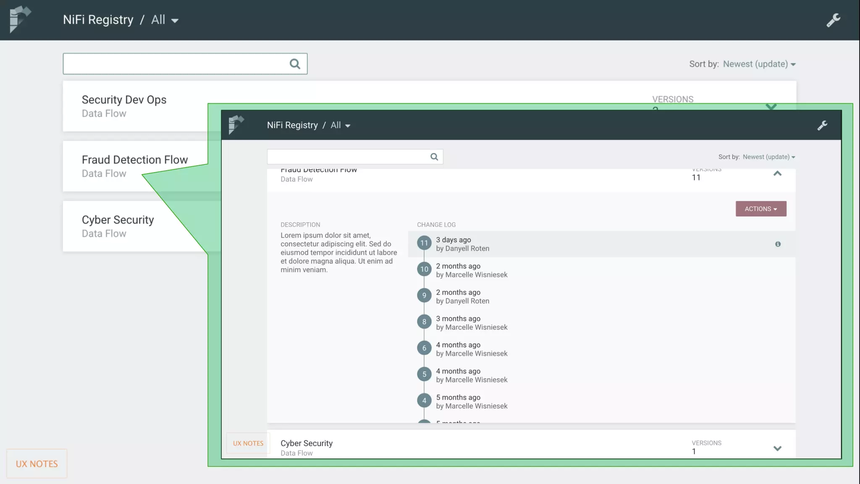
Task: Click the NiFi Registry logo in top-left
Action: pyautogui.click(x=20, y=19)
